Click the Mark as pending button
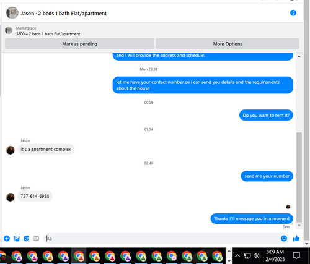The width and height of the screenshot is (310, 264). click(x=80, y=44)
